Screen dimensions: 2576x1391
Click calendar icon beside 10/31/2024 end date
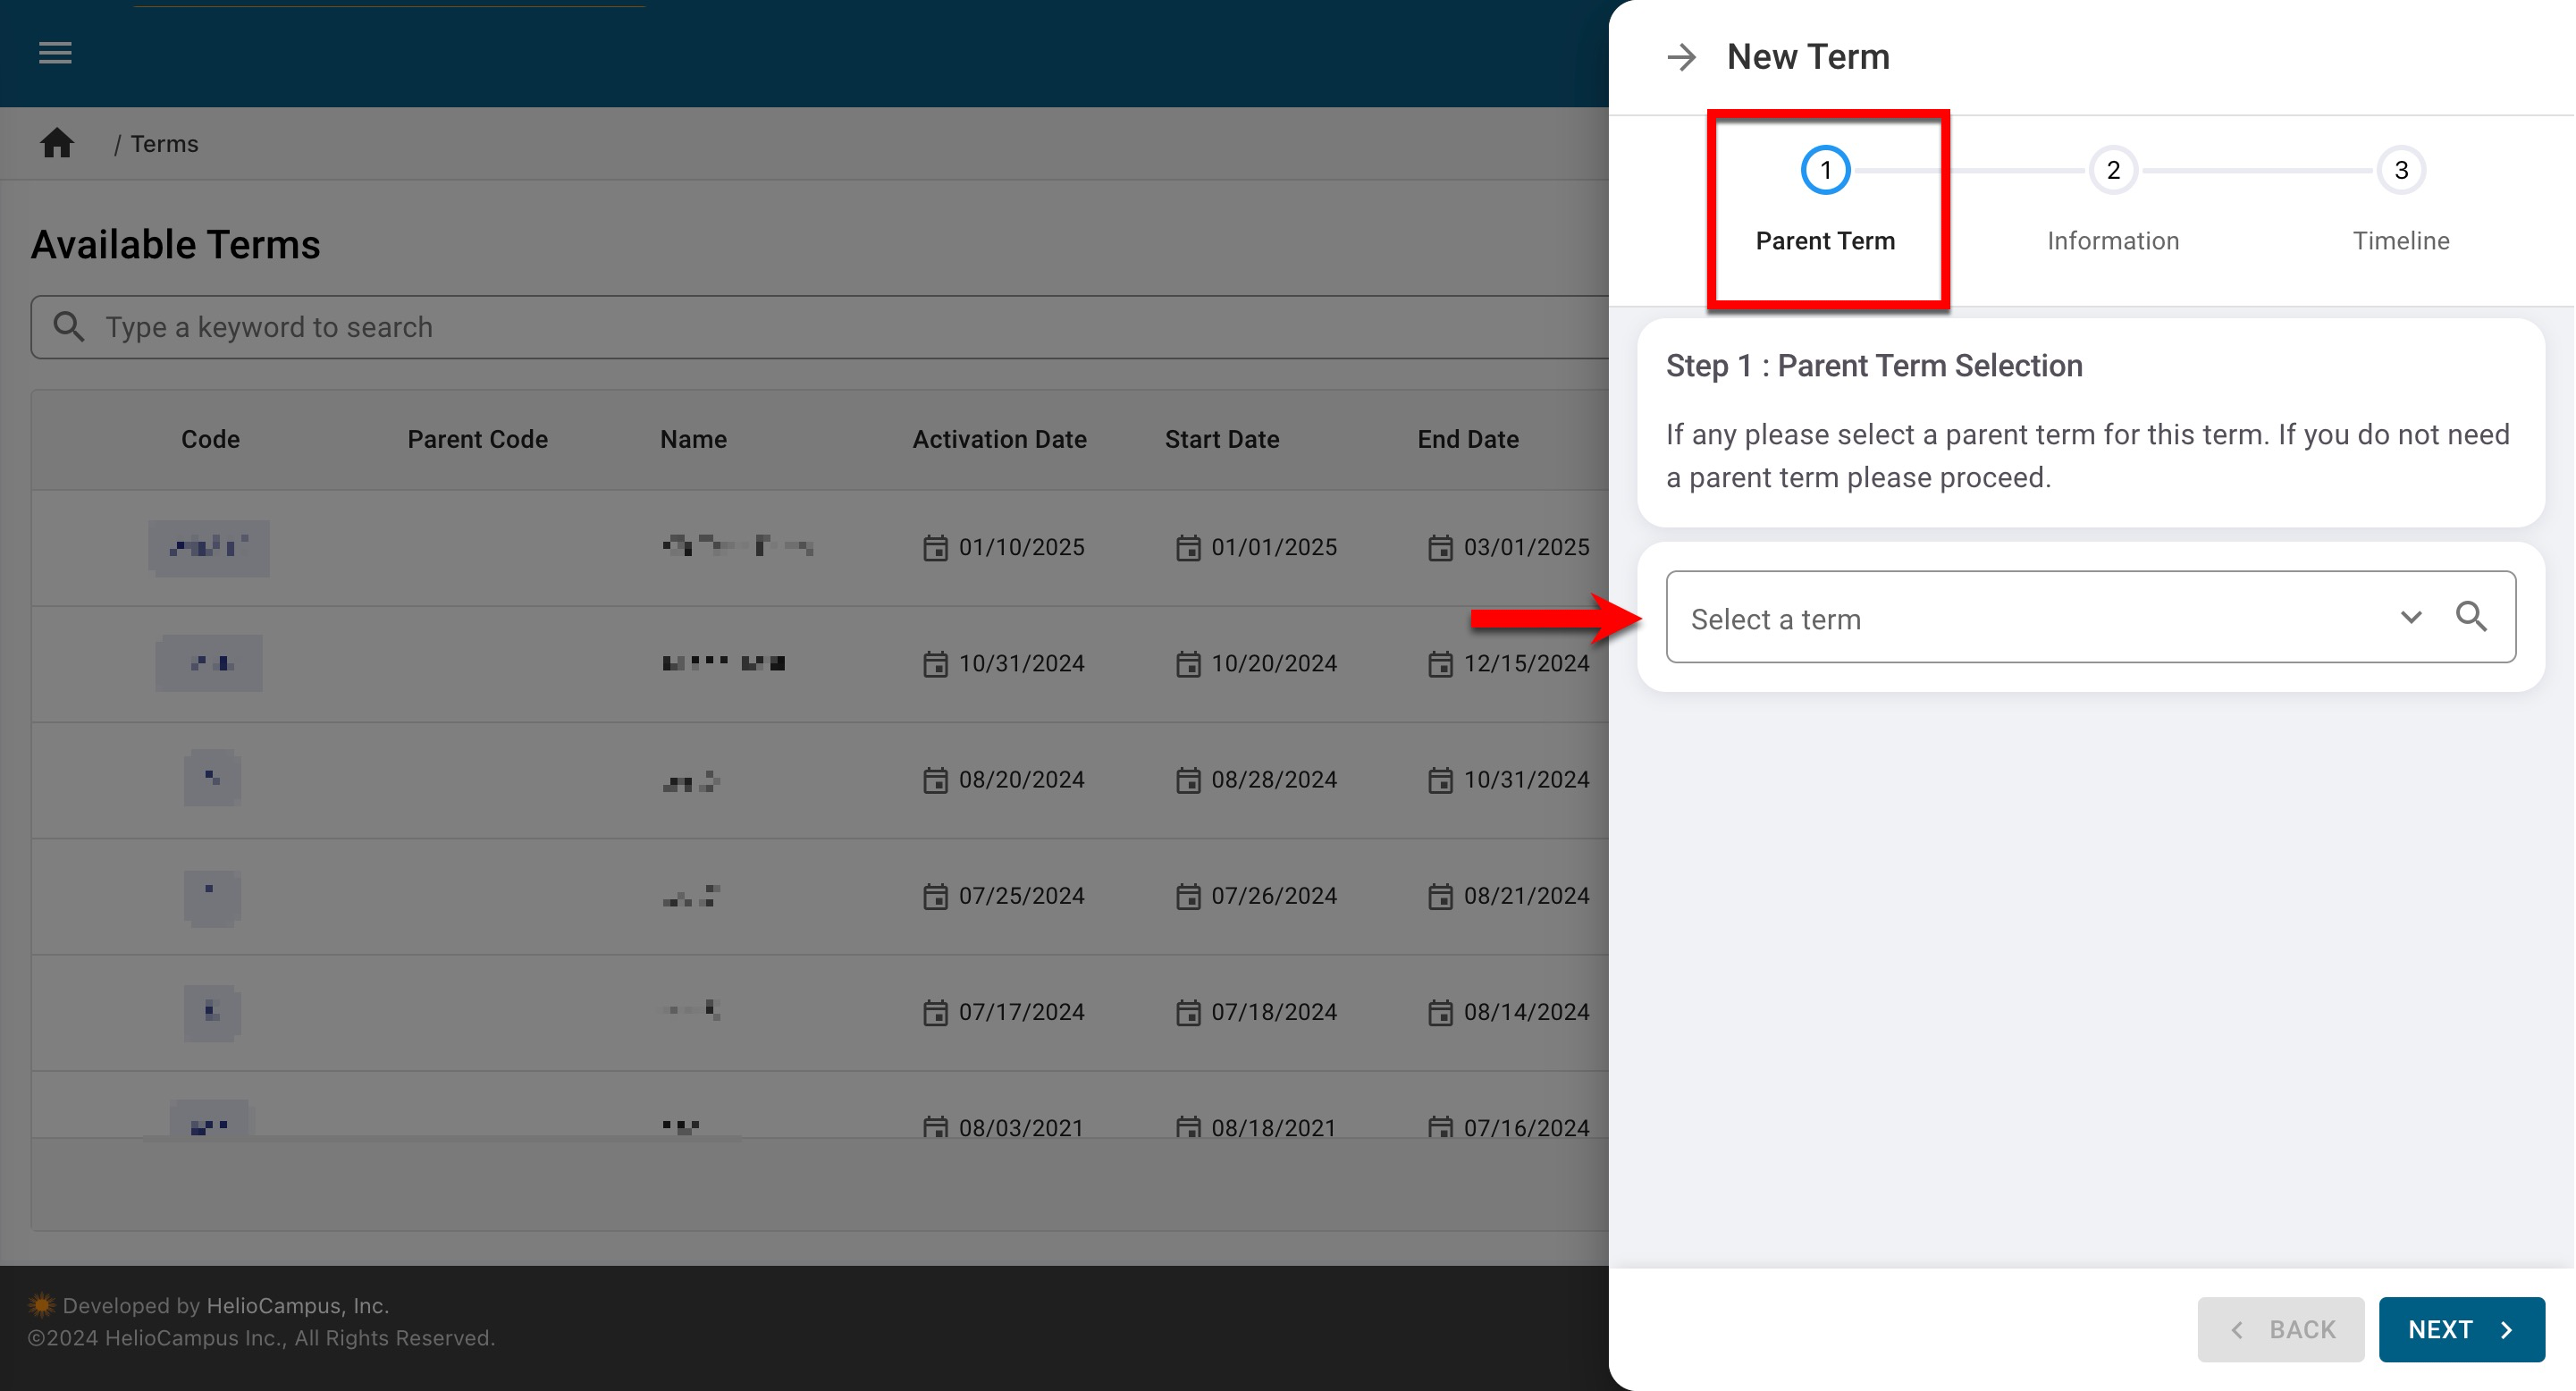tap(1440, 780)
